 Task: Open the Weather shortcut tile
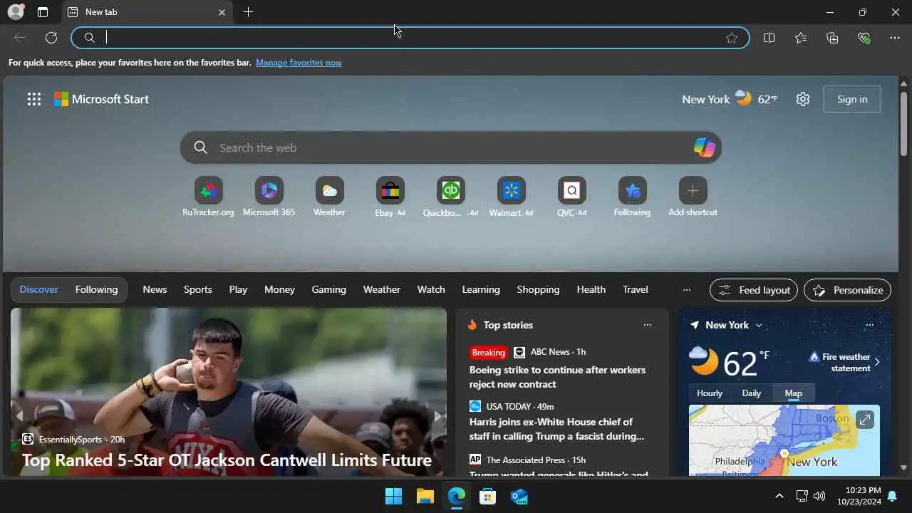click(329, 197)
